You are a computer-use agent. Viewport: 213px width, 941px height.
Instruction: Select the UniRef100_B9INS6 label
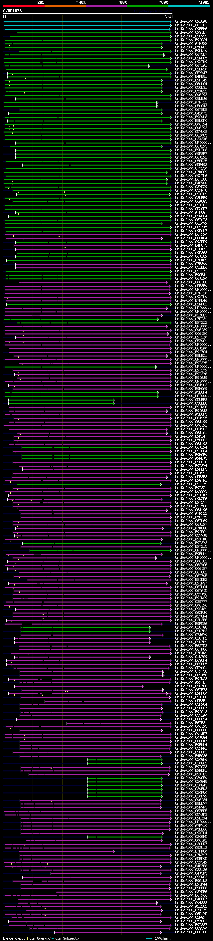(191, 407)
